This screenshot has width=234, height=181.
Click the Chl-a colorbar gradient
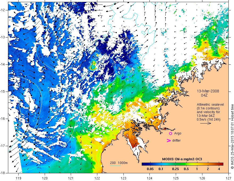click(x=182, y=164)
